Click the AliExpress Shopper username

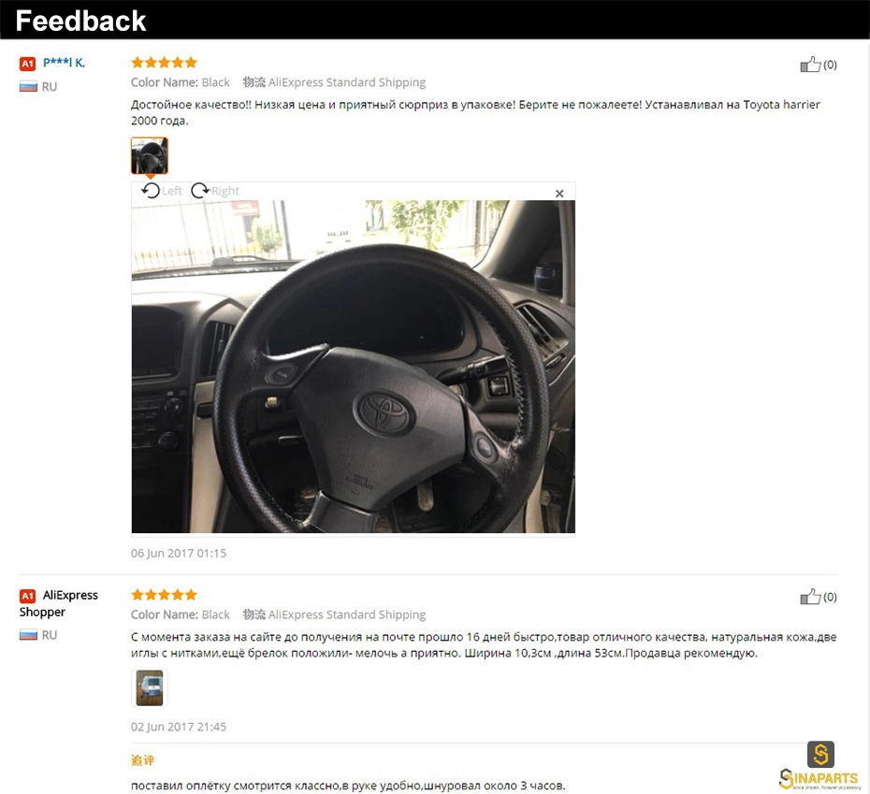tap(58, 603)
